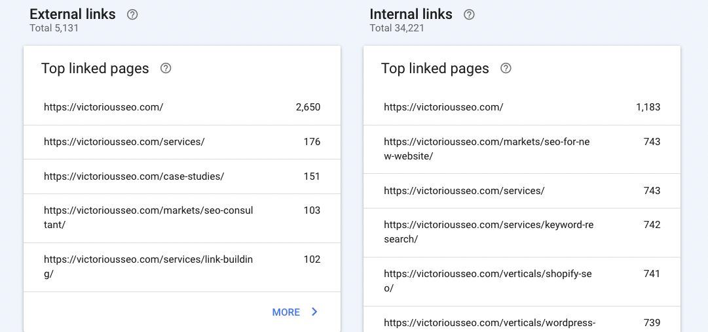The height and width of the screenshot is (332, 708).
Task: Click the MORE chevron arrow in external card
Action: tap(315, 312)
